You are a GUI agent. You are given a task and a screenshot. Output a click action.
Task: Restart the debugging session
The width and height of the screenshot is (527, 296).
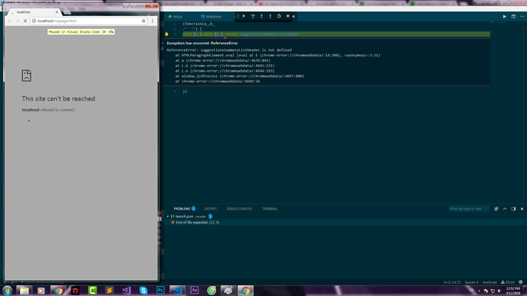[x=279, y=16]
